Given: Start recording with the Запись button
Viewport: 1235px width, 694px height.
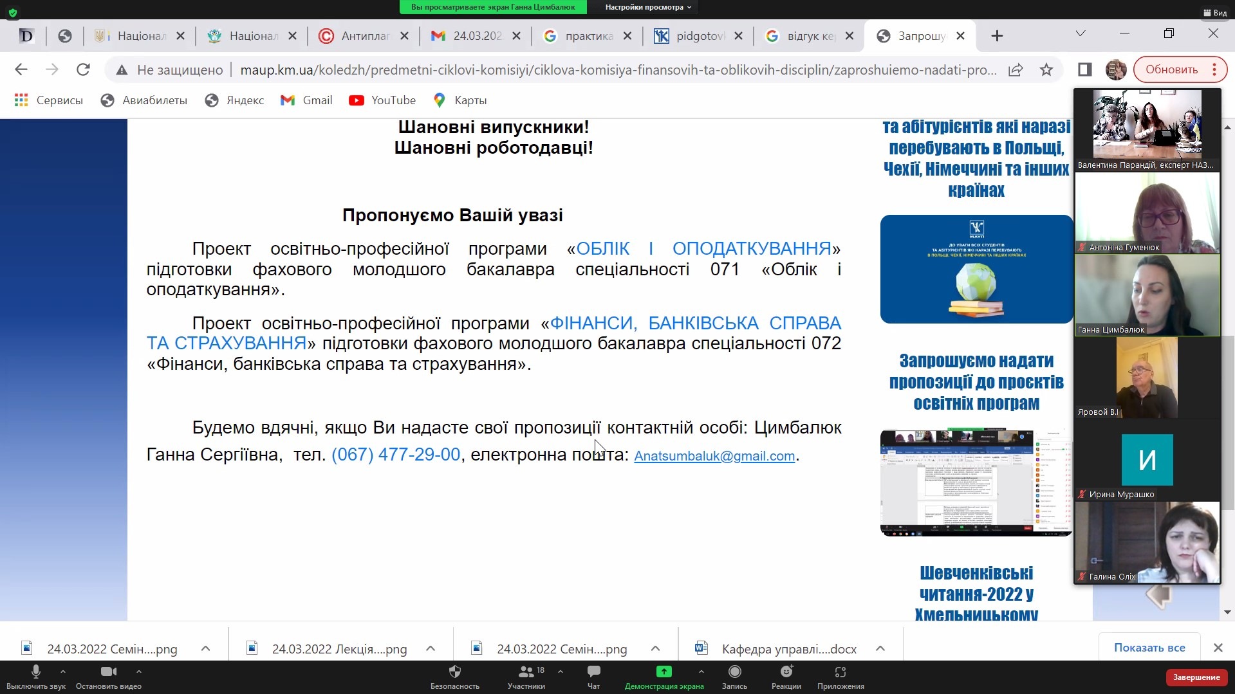Looking at the screenshot, I should [x=734, y=677].
